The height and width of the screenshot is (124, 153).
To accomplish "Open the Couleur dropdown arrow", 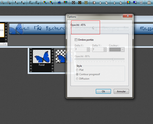I will (123, 50).
